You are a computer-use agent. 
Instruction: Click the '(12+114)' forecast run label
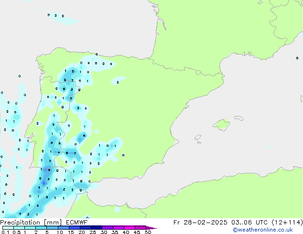pyautogui.click(x=287, y=223)
